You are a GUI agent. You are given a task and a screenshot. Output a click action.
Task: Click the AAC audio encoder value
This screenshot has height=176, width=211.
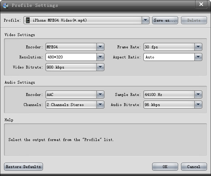(x=50, y=94)
